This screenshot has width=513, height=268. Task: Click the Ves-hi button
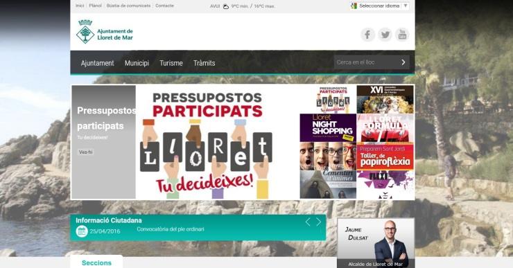(86, 152)
